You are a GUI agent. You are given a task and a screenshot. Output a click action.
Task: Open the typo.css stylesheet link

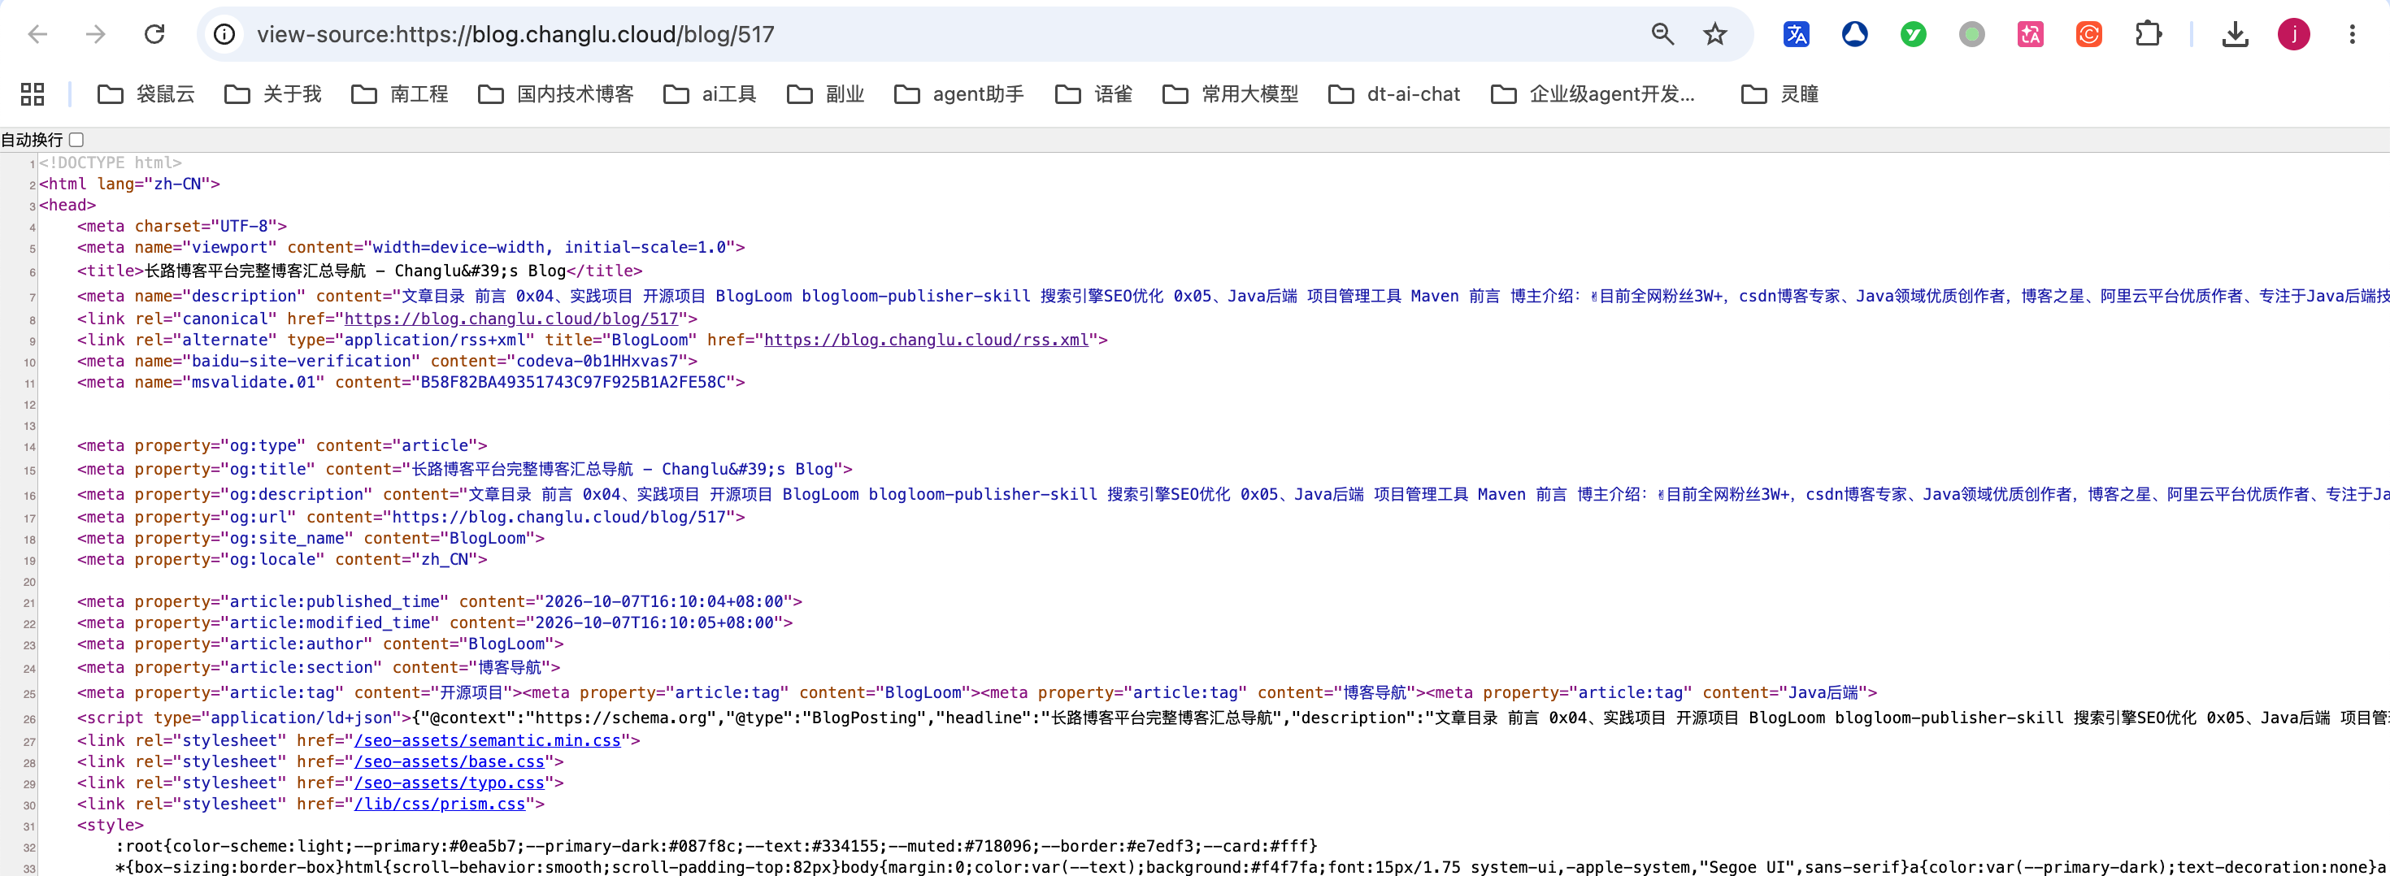(x=449, y=783)
